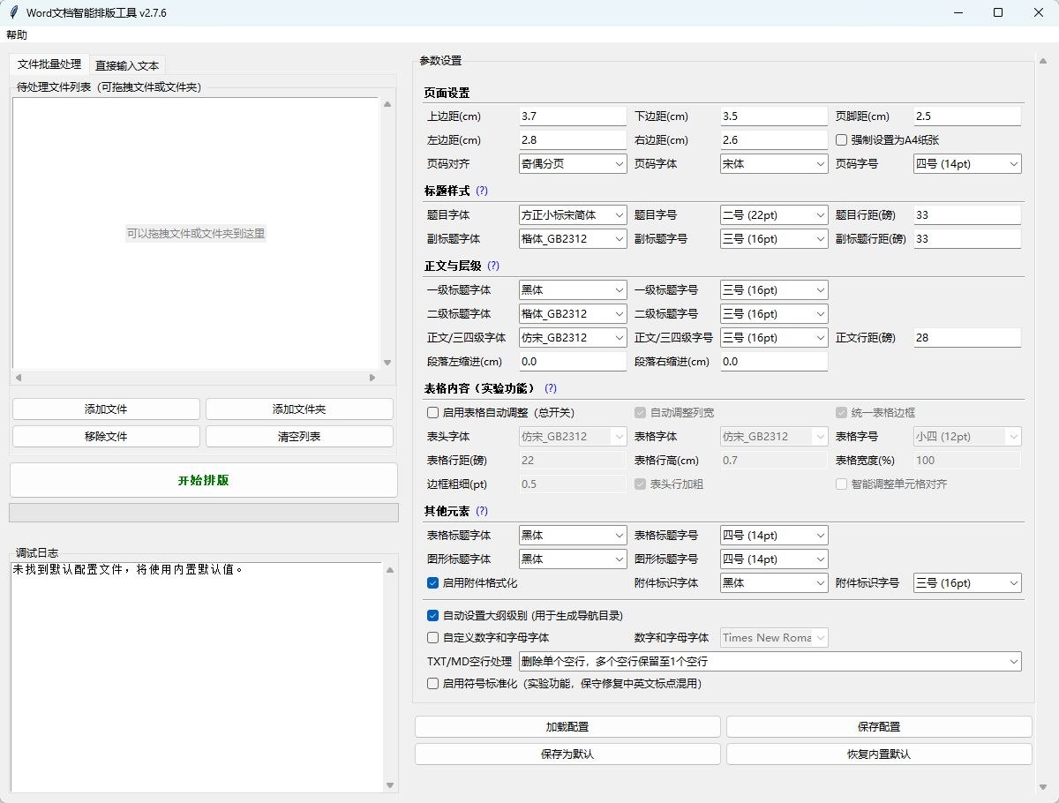
Task: Open 副标题字体 dropdown
Action: coord(574,239)
